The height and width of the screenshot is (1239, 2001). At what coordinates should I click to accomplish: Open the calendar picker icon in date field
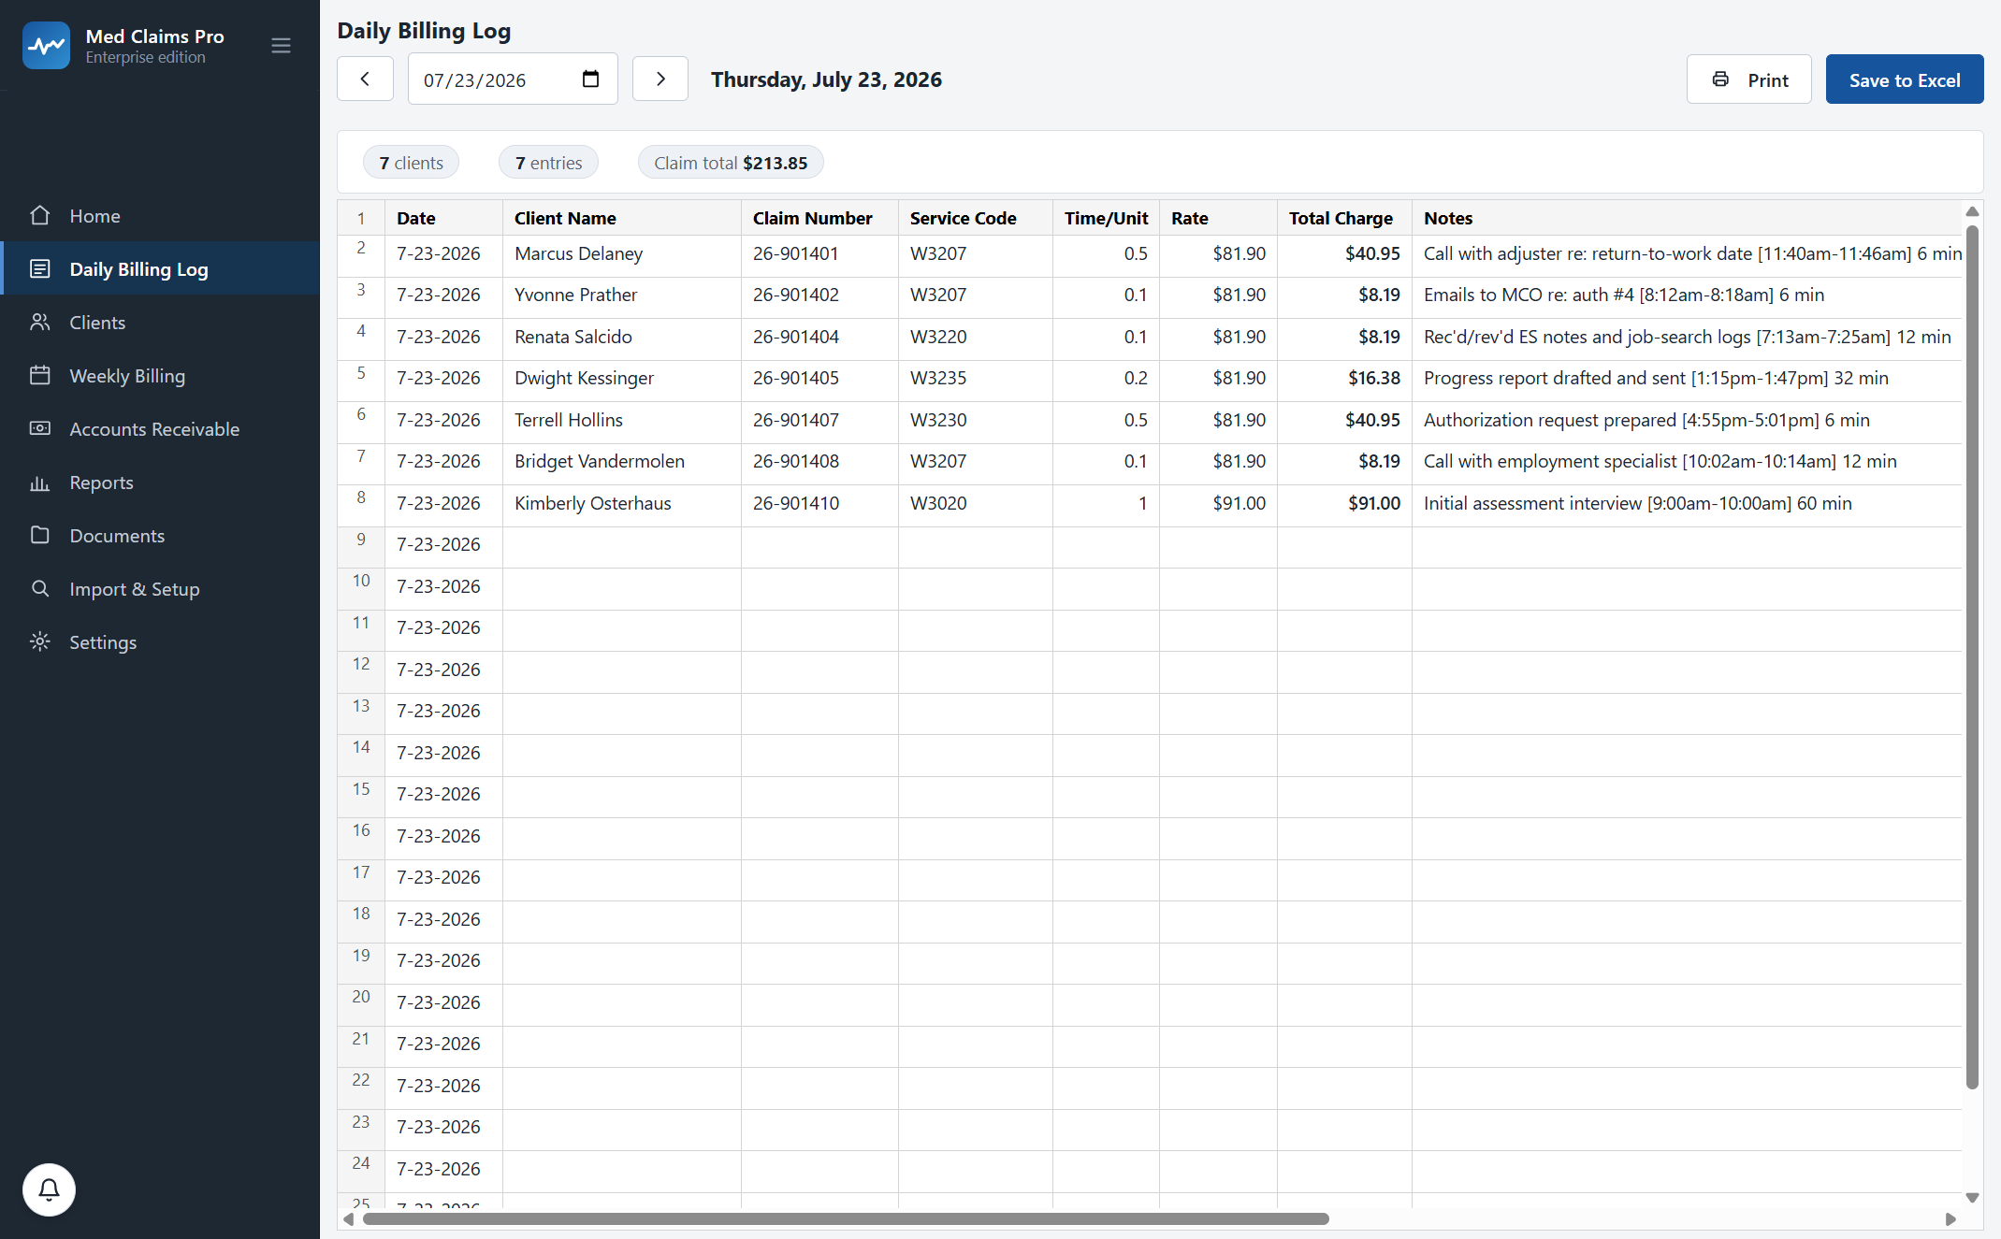[590, 79]
